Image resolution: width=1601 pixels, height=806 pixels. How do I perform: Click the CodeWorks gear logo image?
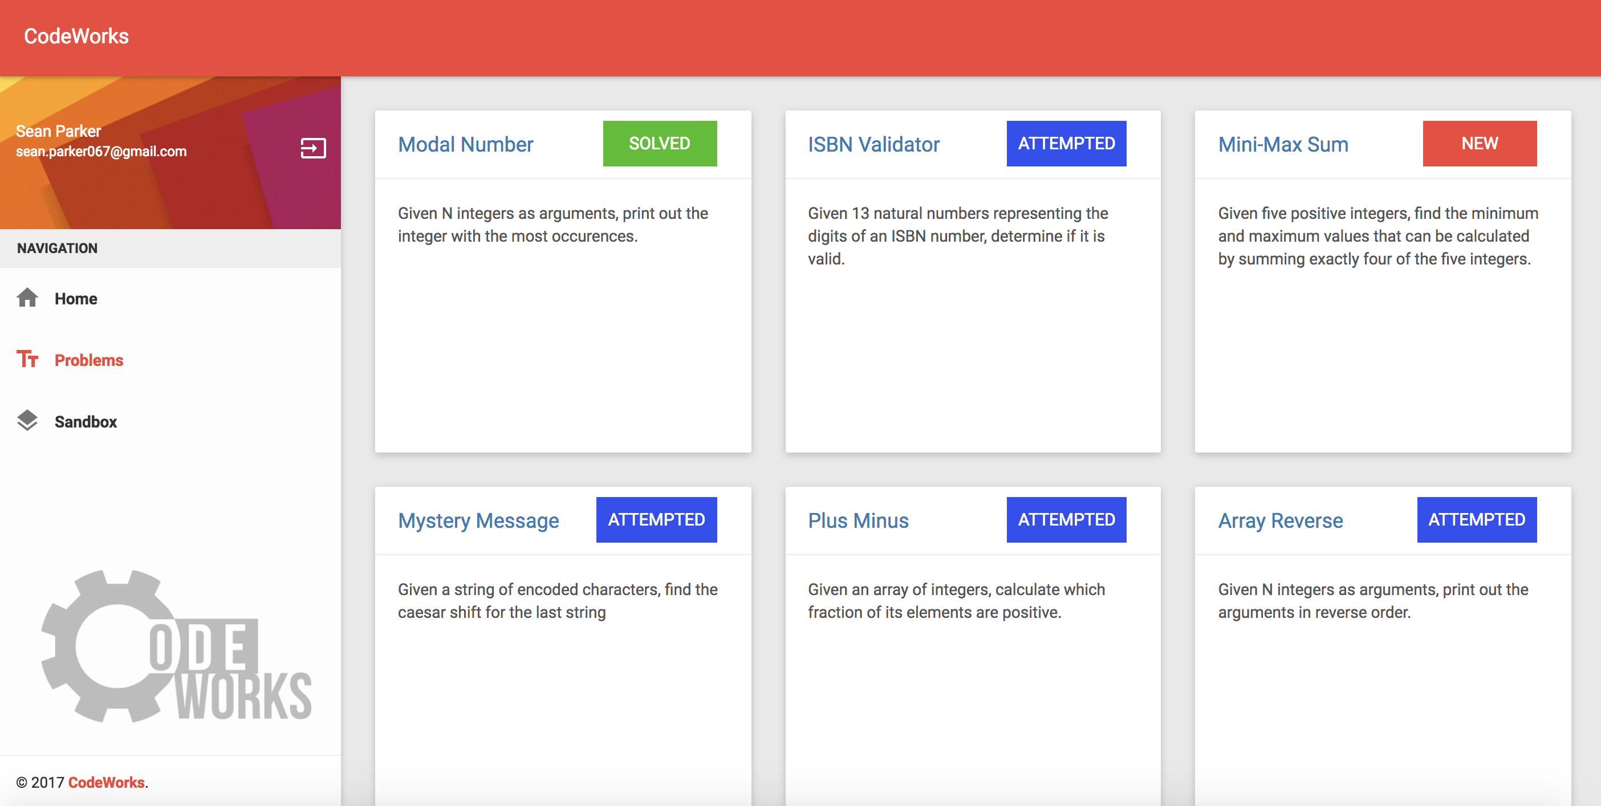[176, 646]
